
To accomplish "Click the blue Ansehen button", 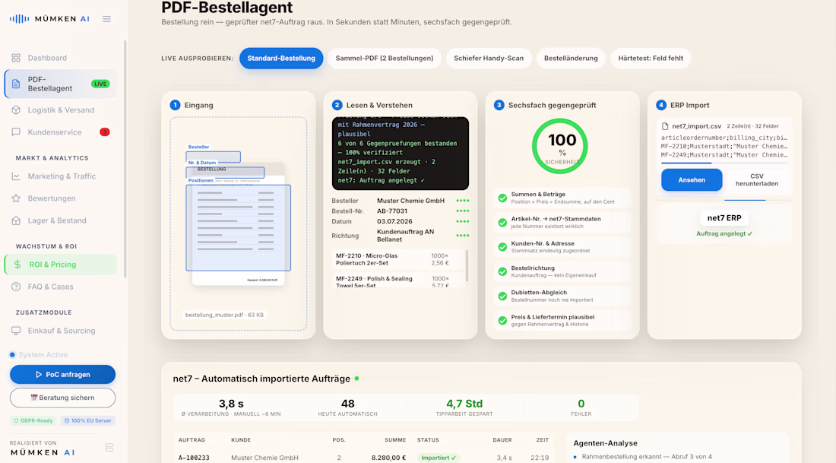I will coord(692,179).
